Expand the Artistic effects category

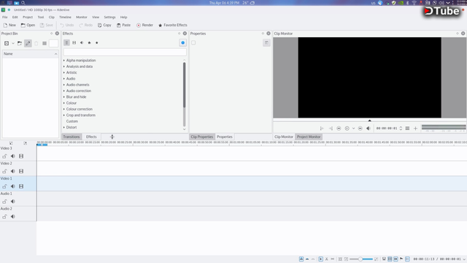pos(64,72)
